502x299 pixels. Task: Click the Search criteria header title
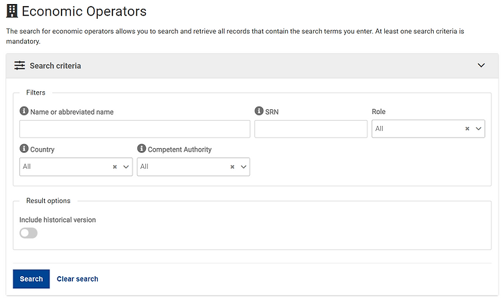click(x=56, y=66)
